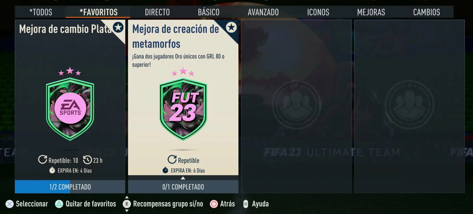
Task: Click the FUT 23 shield badge
Action: (x=183, y=109)
